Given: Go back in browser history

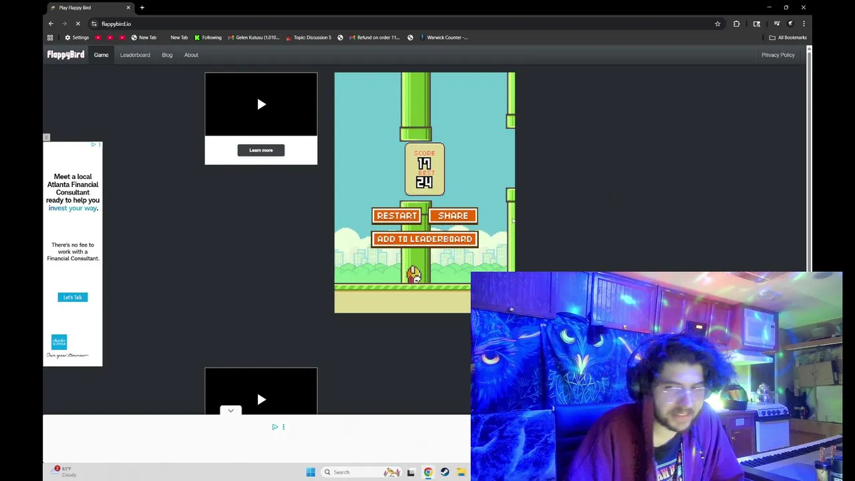Looking at the screenshot, I should (x=51, y=23).
